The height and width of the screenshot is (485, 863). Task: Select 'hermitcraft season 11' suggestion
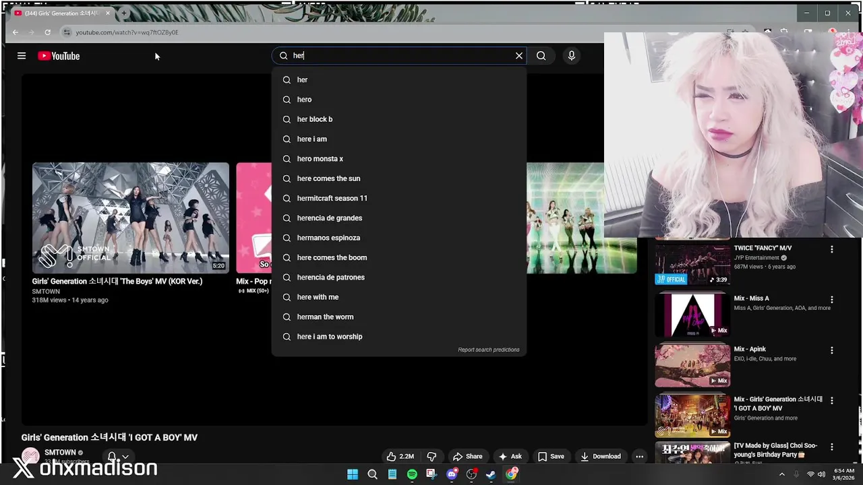pyautogui.click(x=399, y=198)
